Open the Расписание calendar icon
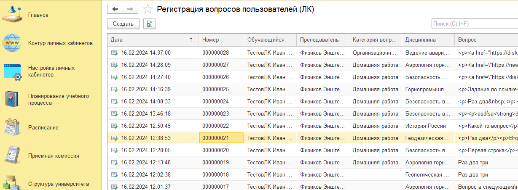518x190 pixels. tap(13, 127)
